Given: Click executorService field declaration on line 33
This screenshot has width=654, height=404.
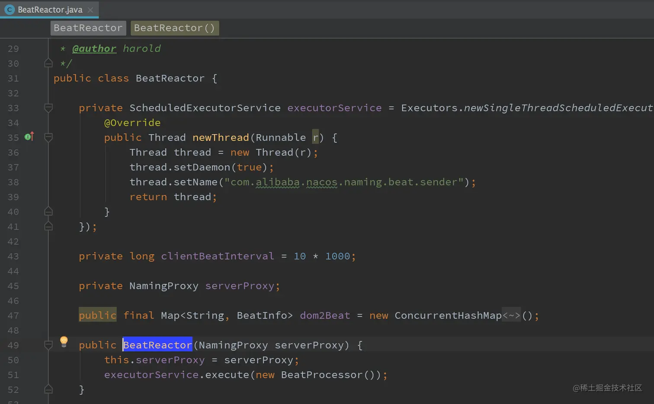Looking at the screenshot, I should (335, 108).
